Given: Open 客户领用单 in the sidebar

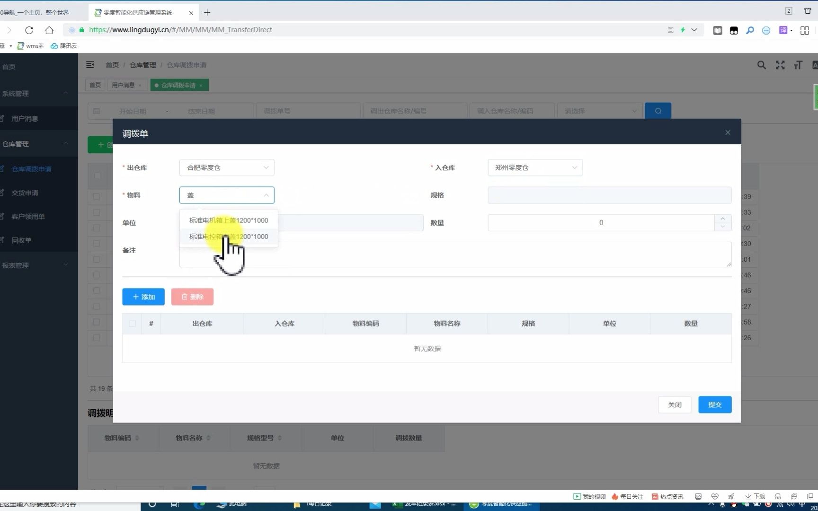Looking at the screenshot, I should pyautogui.click(x=39, y=216).
